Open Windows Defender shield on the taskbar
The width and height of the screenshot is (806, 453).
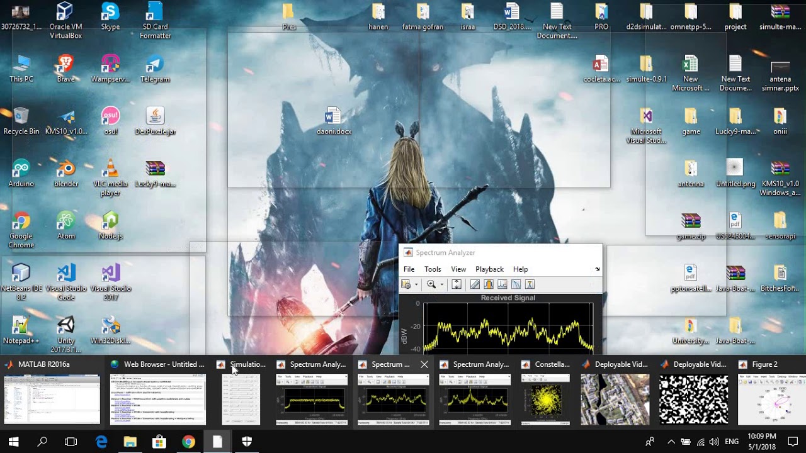pyautogui.click(x=247, y=442)
